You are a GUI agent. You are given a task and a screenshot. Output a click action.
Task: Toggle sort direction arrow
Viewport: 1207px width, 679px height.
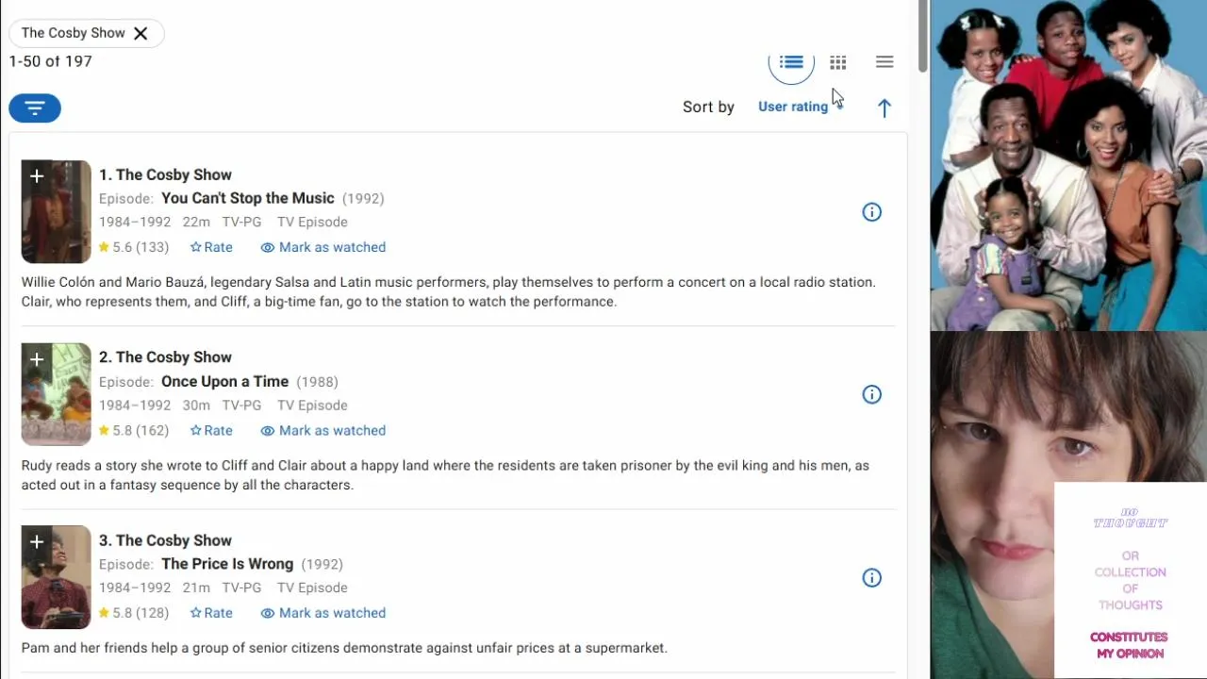tap(885, 108)
